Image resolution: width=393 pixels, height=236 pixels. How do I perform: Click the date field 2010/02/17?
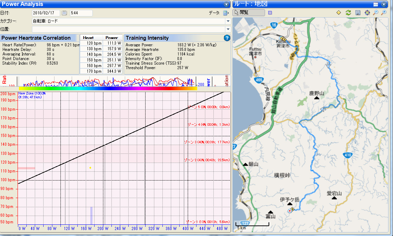point(46,13)
